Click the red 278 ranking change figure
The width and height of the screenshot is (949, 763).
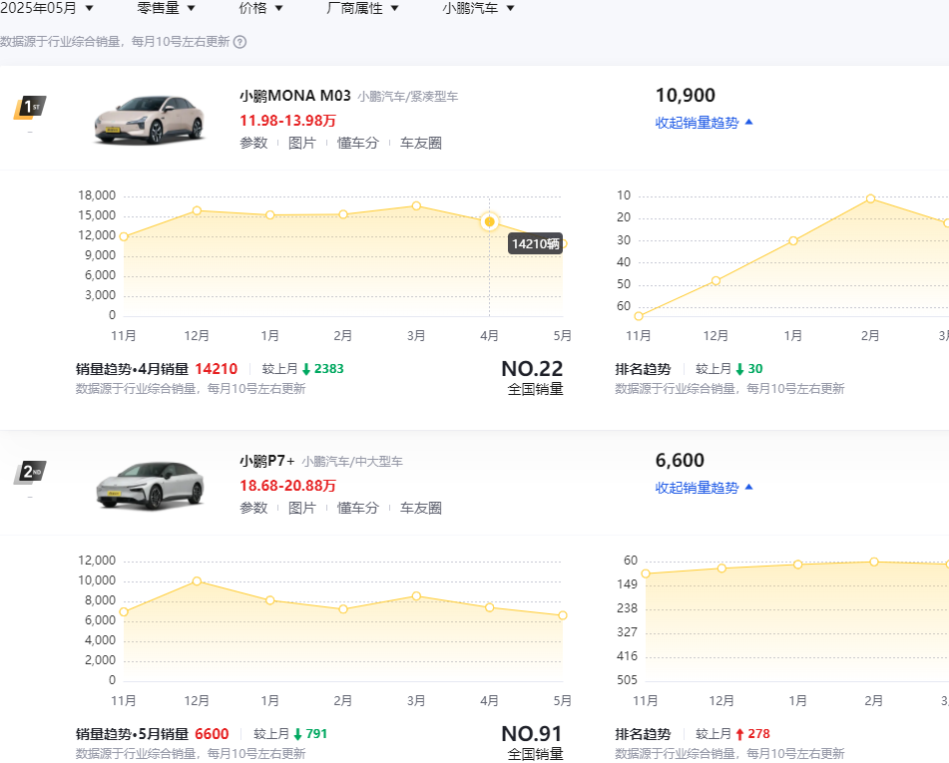[x=758, y=734]
